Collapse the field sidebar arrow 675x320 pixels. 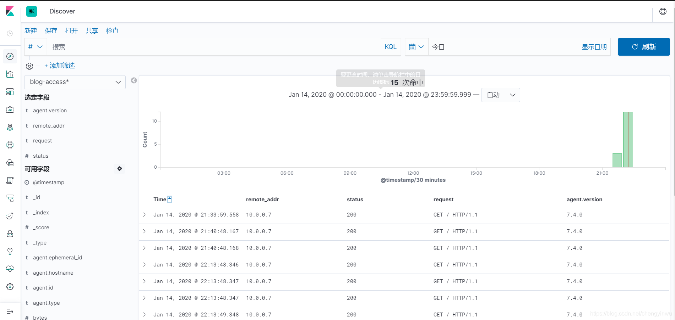coord(134,80)
